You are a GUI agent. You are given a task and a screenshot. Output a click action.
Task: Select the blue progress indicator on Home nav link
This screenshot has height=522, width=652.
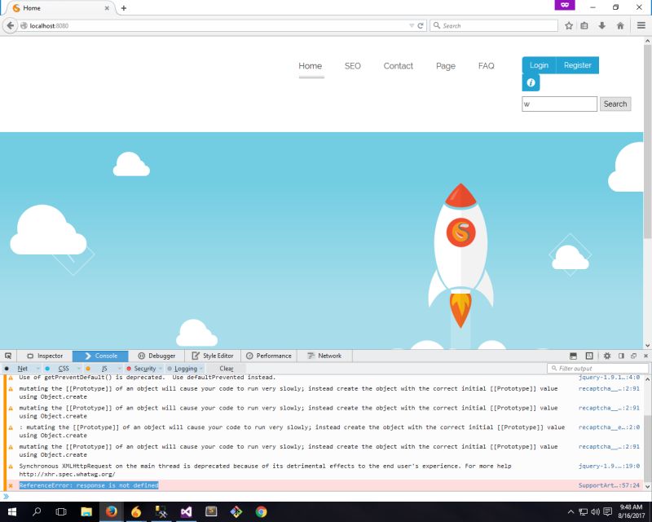point(311,76)
